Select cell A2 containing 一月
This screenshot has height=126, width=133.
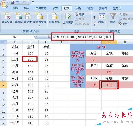coord(15,53)
